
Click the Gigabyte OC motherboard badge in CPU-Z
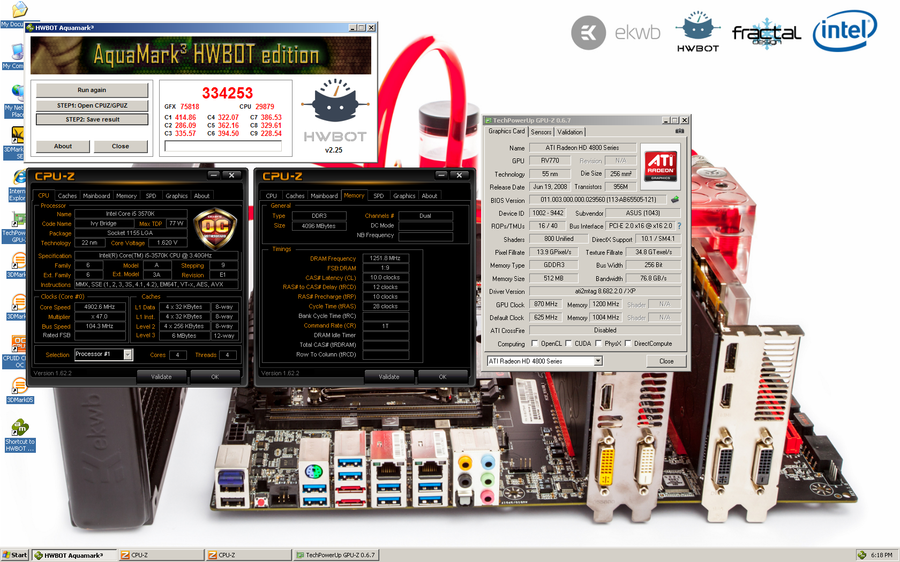(215, 229)
